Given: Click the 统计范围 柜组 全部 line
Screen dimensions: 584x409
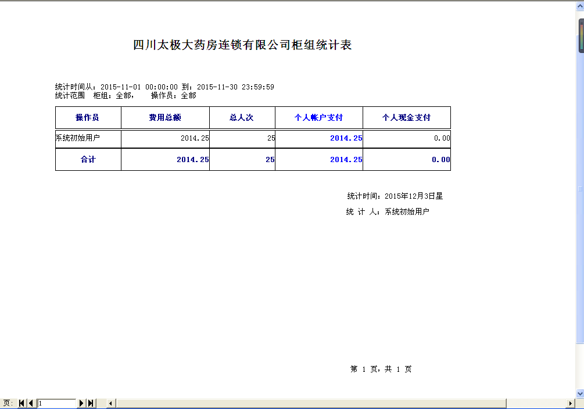Looking at the screenshot, I should (x=126, y=96).
